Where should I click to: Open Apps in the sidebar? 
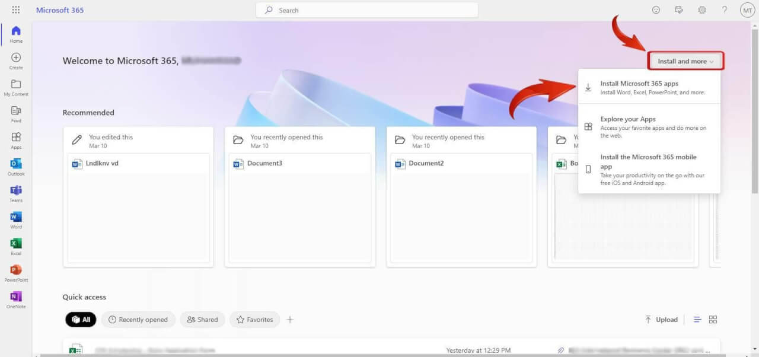point(16,141)
